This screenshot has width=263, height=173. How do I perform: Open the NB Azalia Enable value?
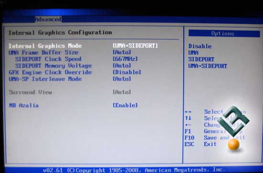point(125,105)
